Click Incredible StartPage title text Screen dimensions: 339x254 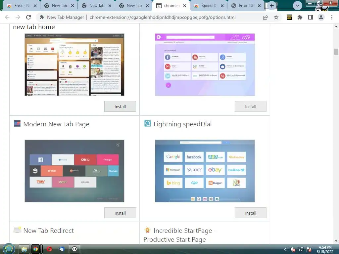coord(180,235)
